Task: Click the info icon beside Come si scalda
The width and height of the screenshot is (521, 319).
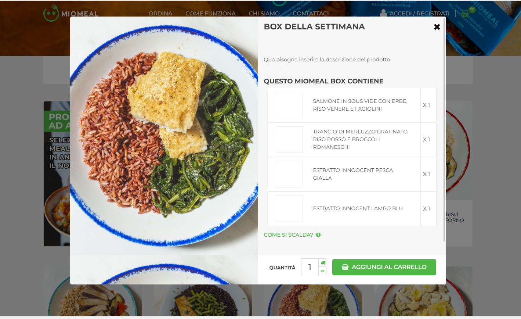Action: (318, 235)
